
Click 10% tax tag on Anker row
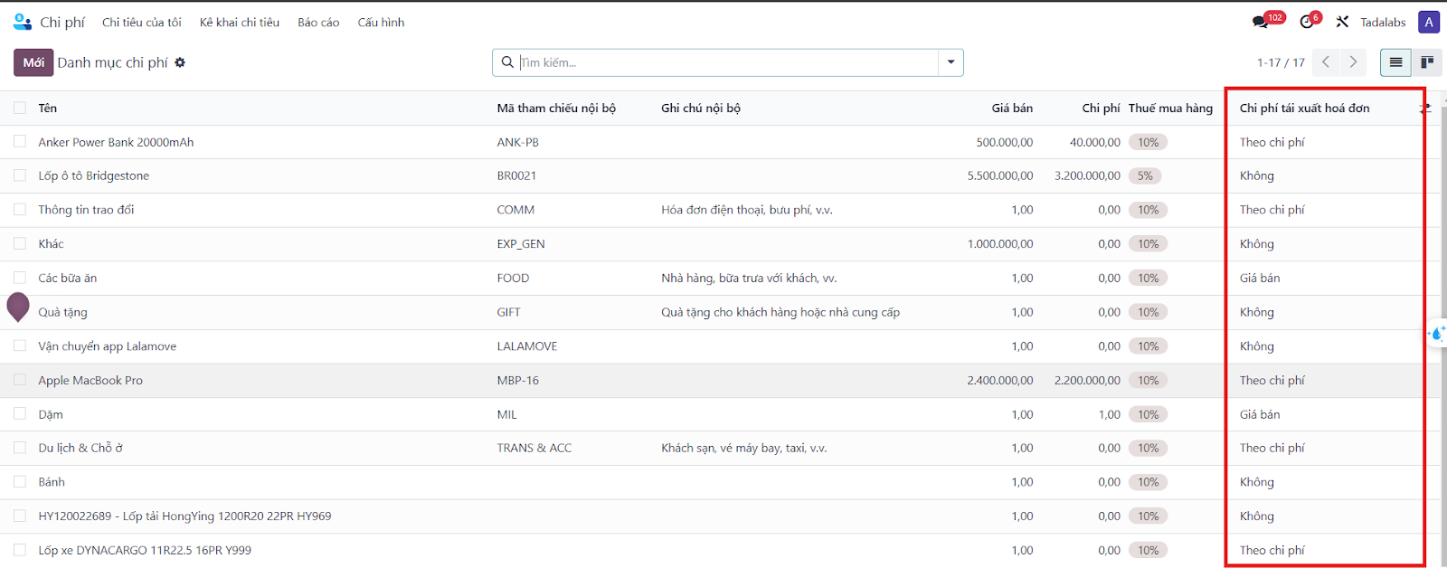(x=1149, y=142)
